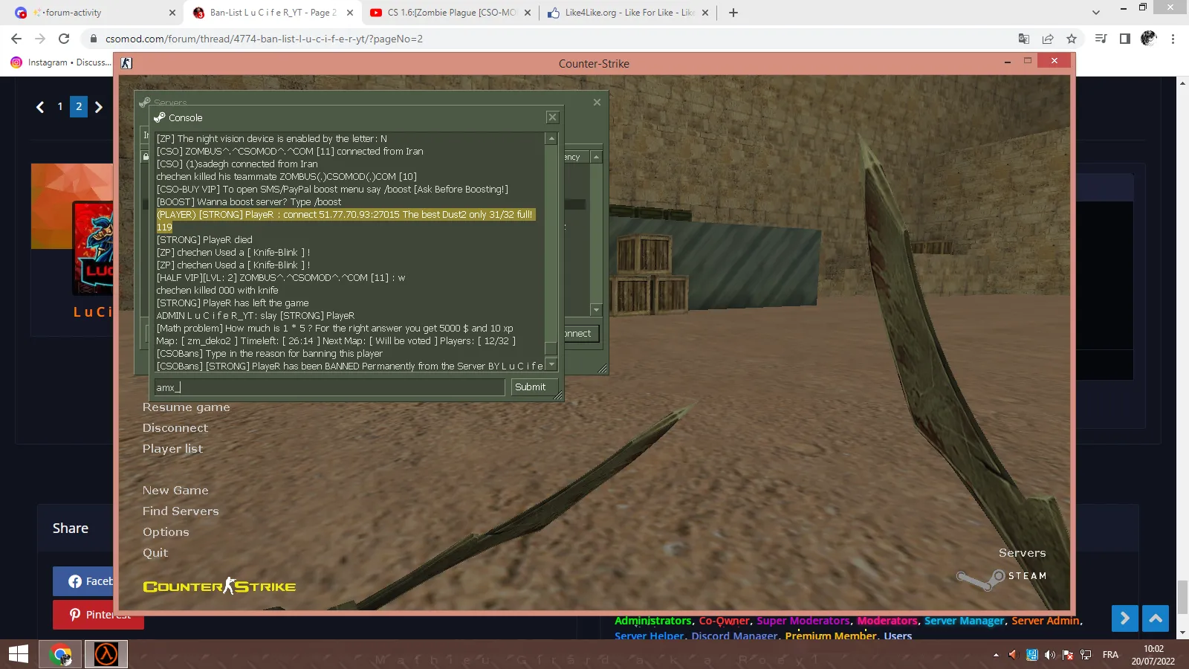Switch to the CS 1.6 Zombie Plague tab
1189x669 pixels.
coord(449,13)
